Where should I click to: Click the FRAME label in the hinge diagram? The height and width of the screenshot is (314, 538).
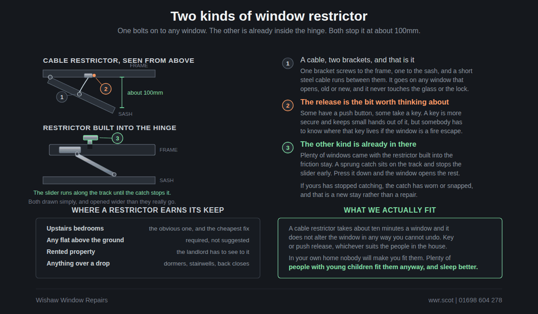click(169, 150)
